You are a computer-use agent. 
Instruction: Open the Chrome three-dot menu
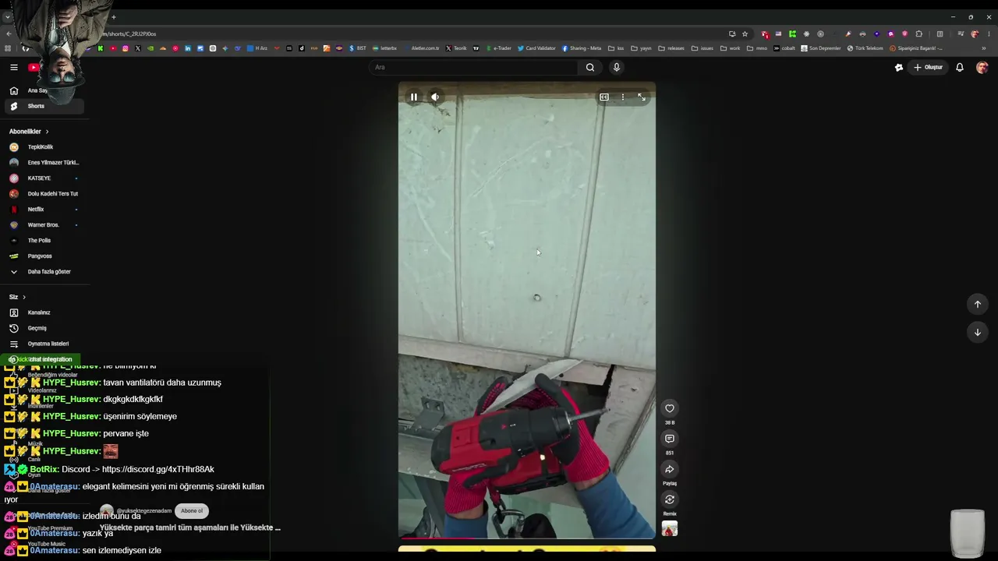(x=989, y=34)
